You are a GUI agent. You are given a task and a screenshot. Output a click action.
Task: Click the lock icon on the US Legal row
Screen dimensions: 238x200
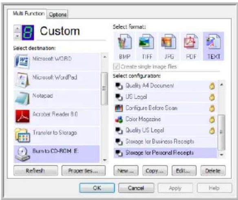[212, 97]
